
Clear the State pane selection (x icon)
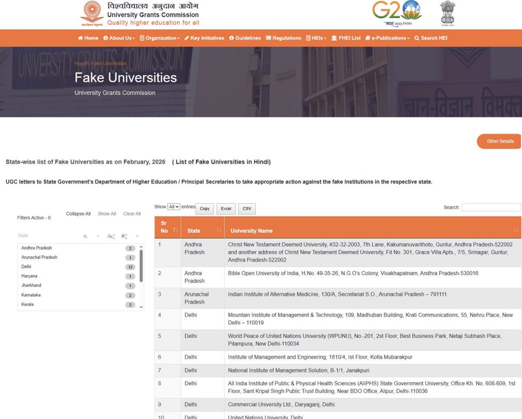click(98, 236)
